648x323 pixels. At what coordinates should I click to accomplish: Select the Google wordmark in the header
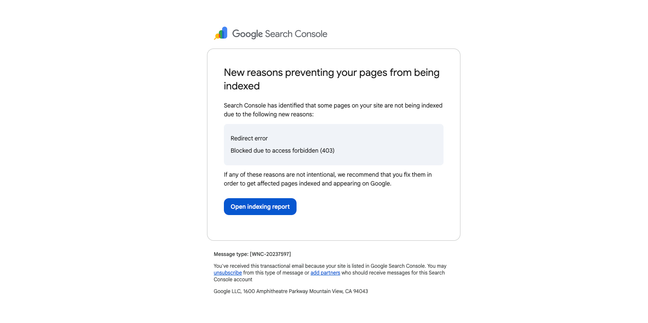[x=248, y=34]
